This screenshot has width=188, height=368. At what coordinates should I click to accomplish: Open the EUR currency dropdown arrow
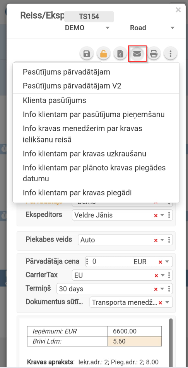click(167, 262)
